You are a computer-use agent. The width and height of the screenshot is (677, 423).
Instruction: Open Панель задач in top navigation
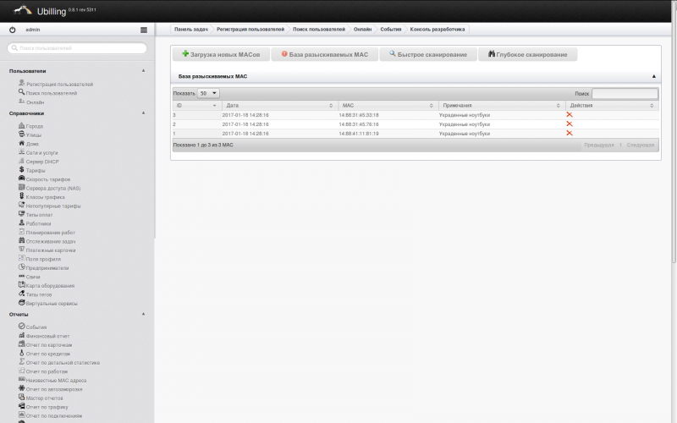tap(191, 30)
